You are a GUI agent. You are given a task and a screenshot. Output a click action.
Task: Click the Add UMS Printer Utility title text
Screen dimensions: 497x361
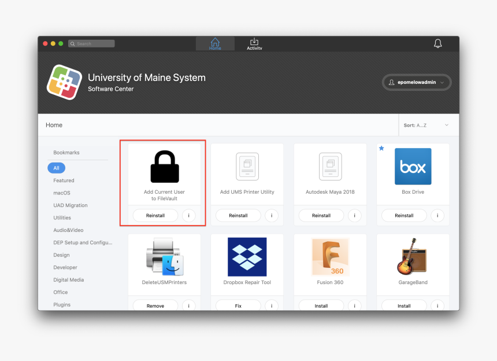point(247,192)
